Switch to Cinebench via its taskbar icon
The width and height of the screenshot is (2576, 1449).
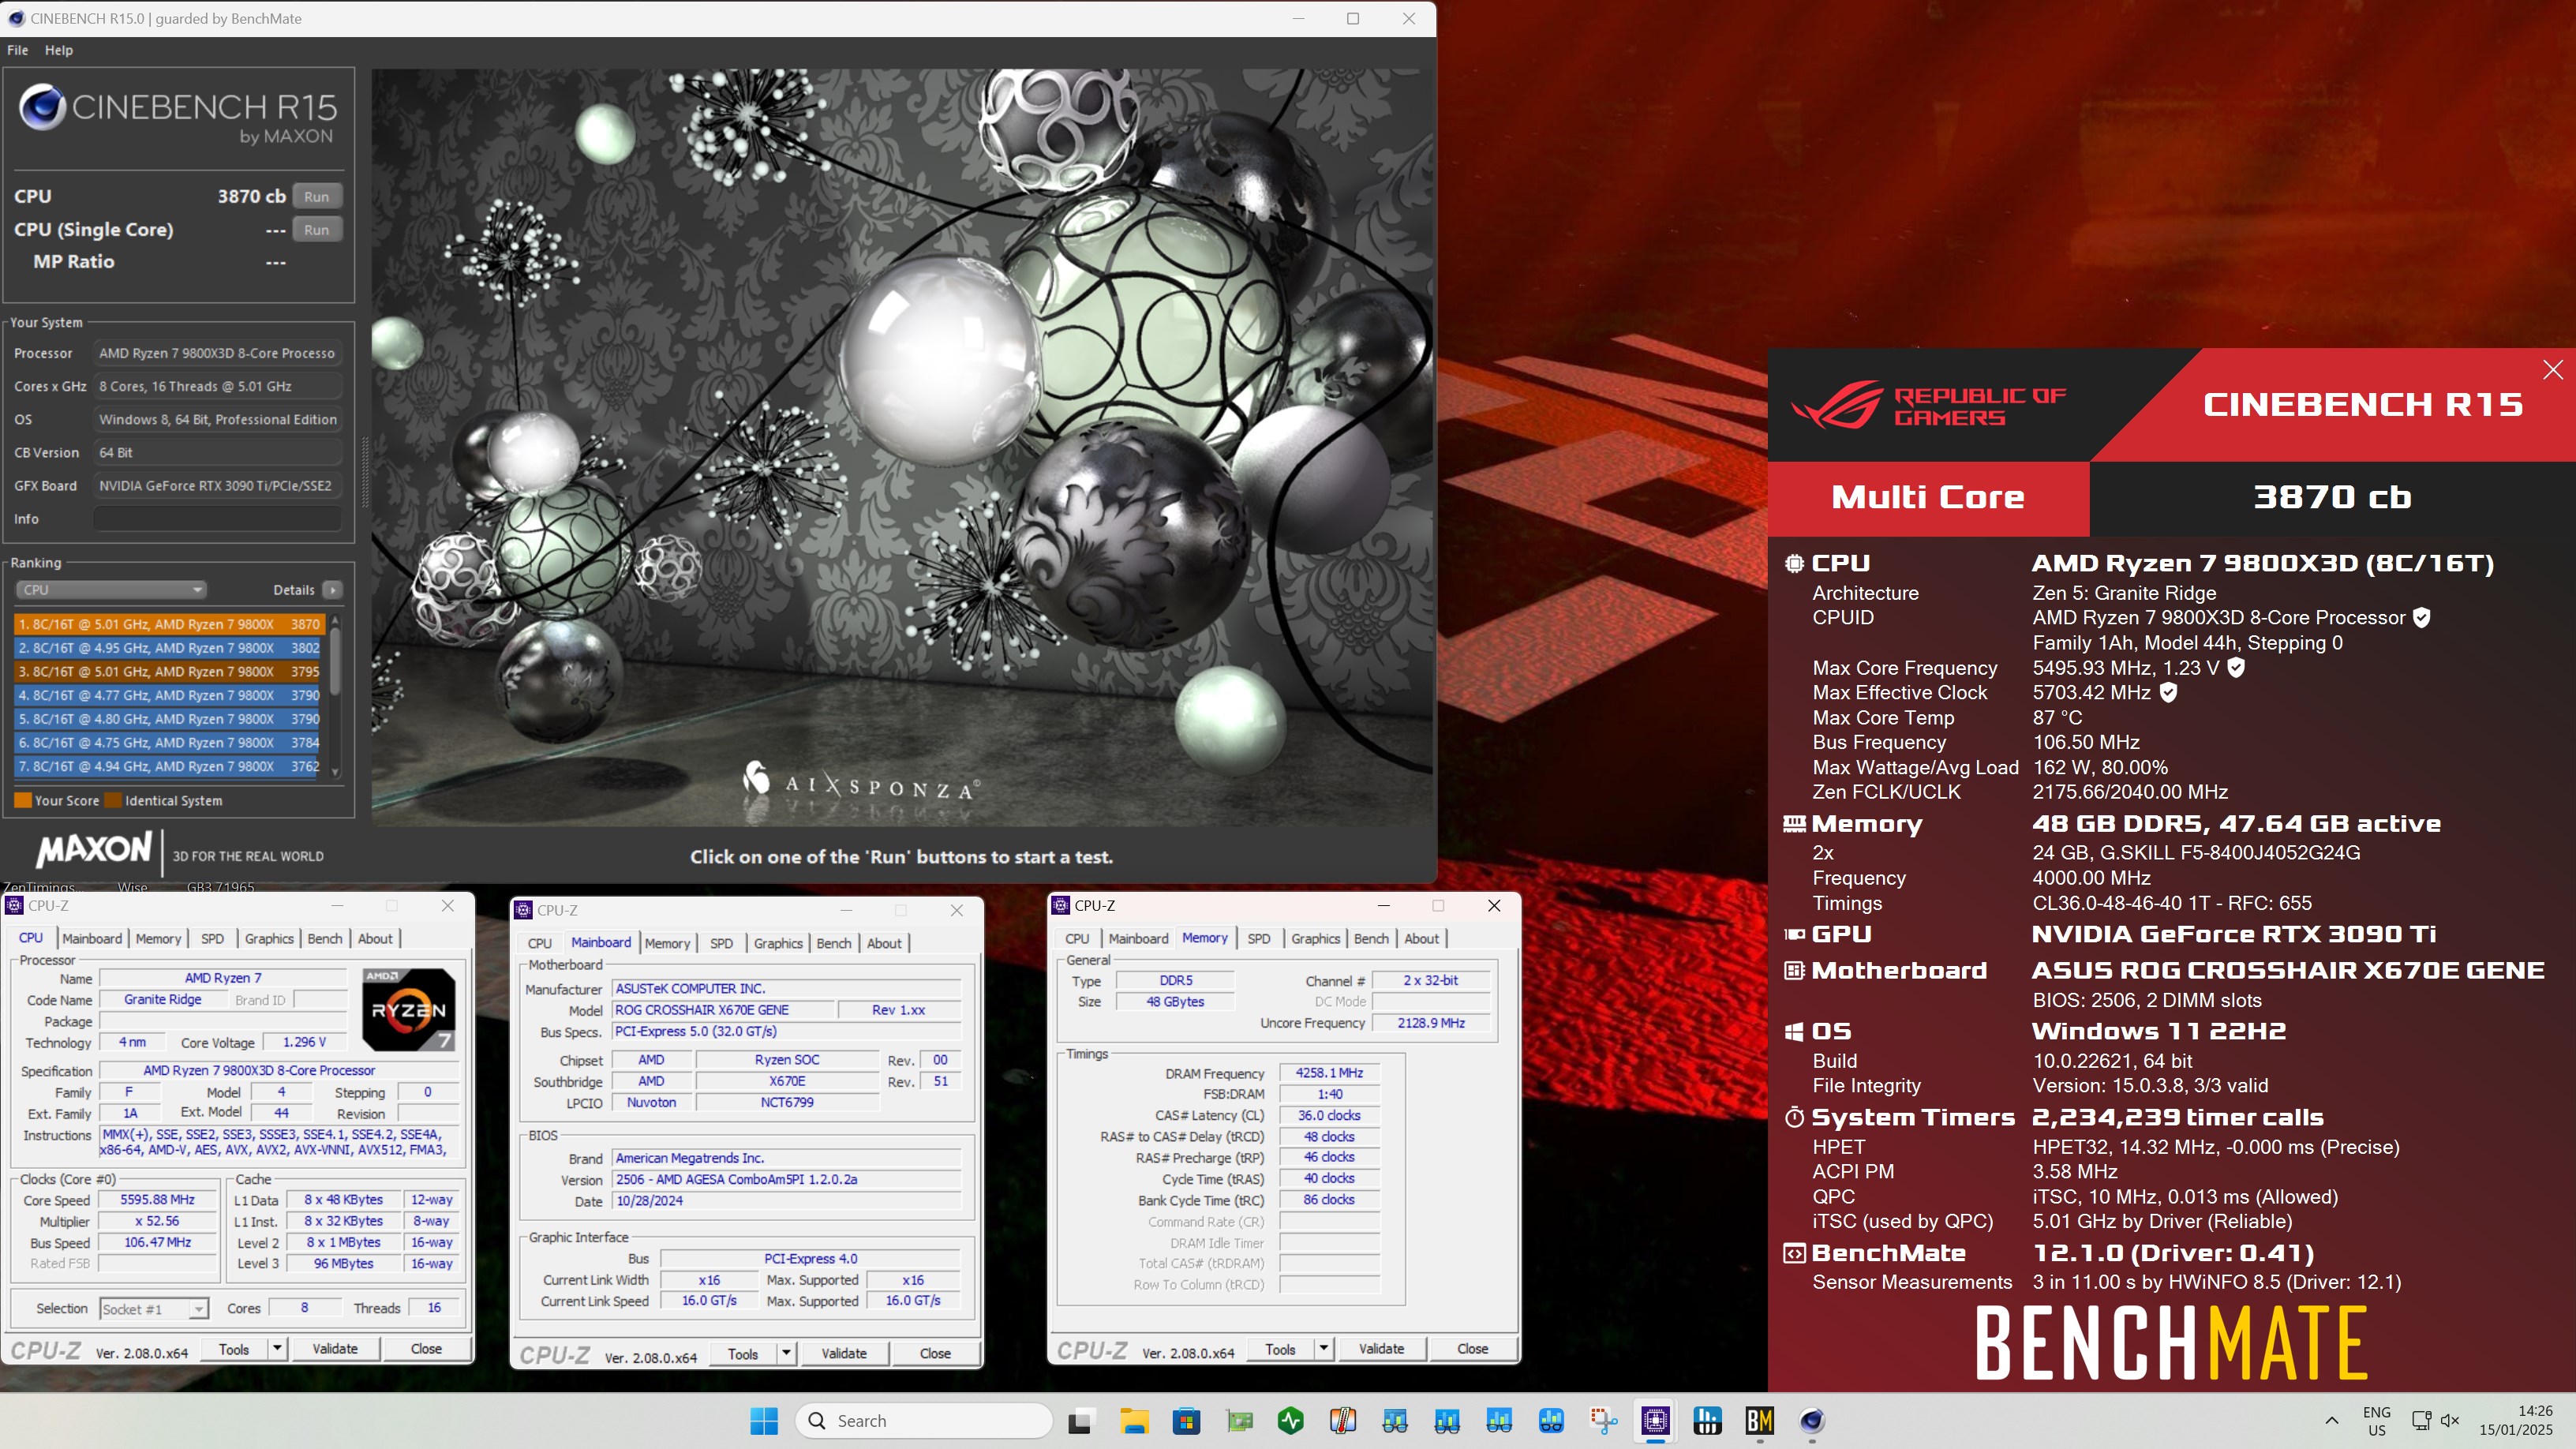pos(1812,1421)
